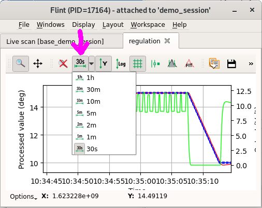Choose 2m duration from the list

(x=104, y=125)
